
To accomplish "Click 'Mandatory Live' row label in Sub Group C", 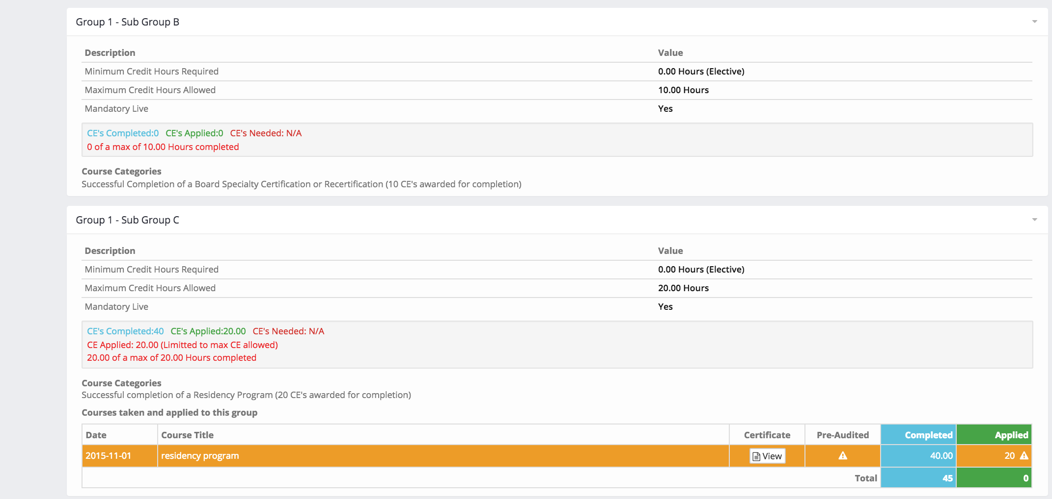I will pyautogui.click(x=116, y=307).
